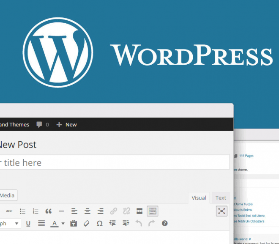Paste as plain text

[74, 223]
